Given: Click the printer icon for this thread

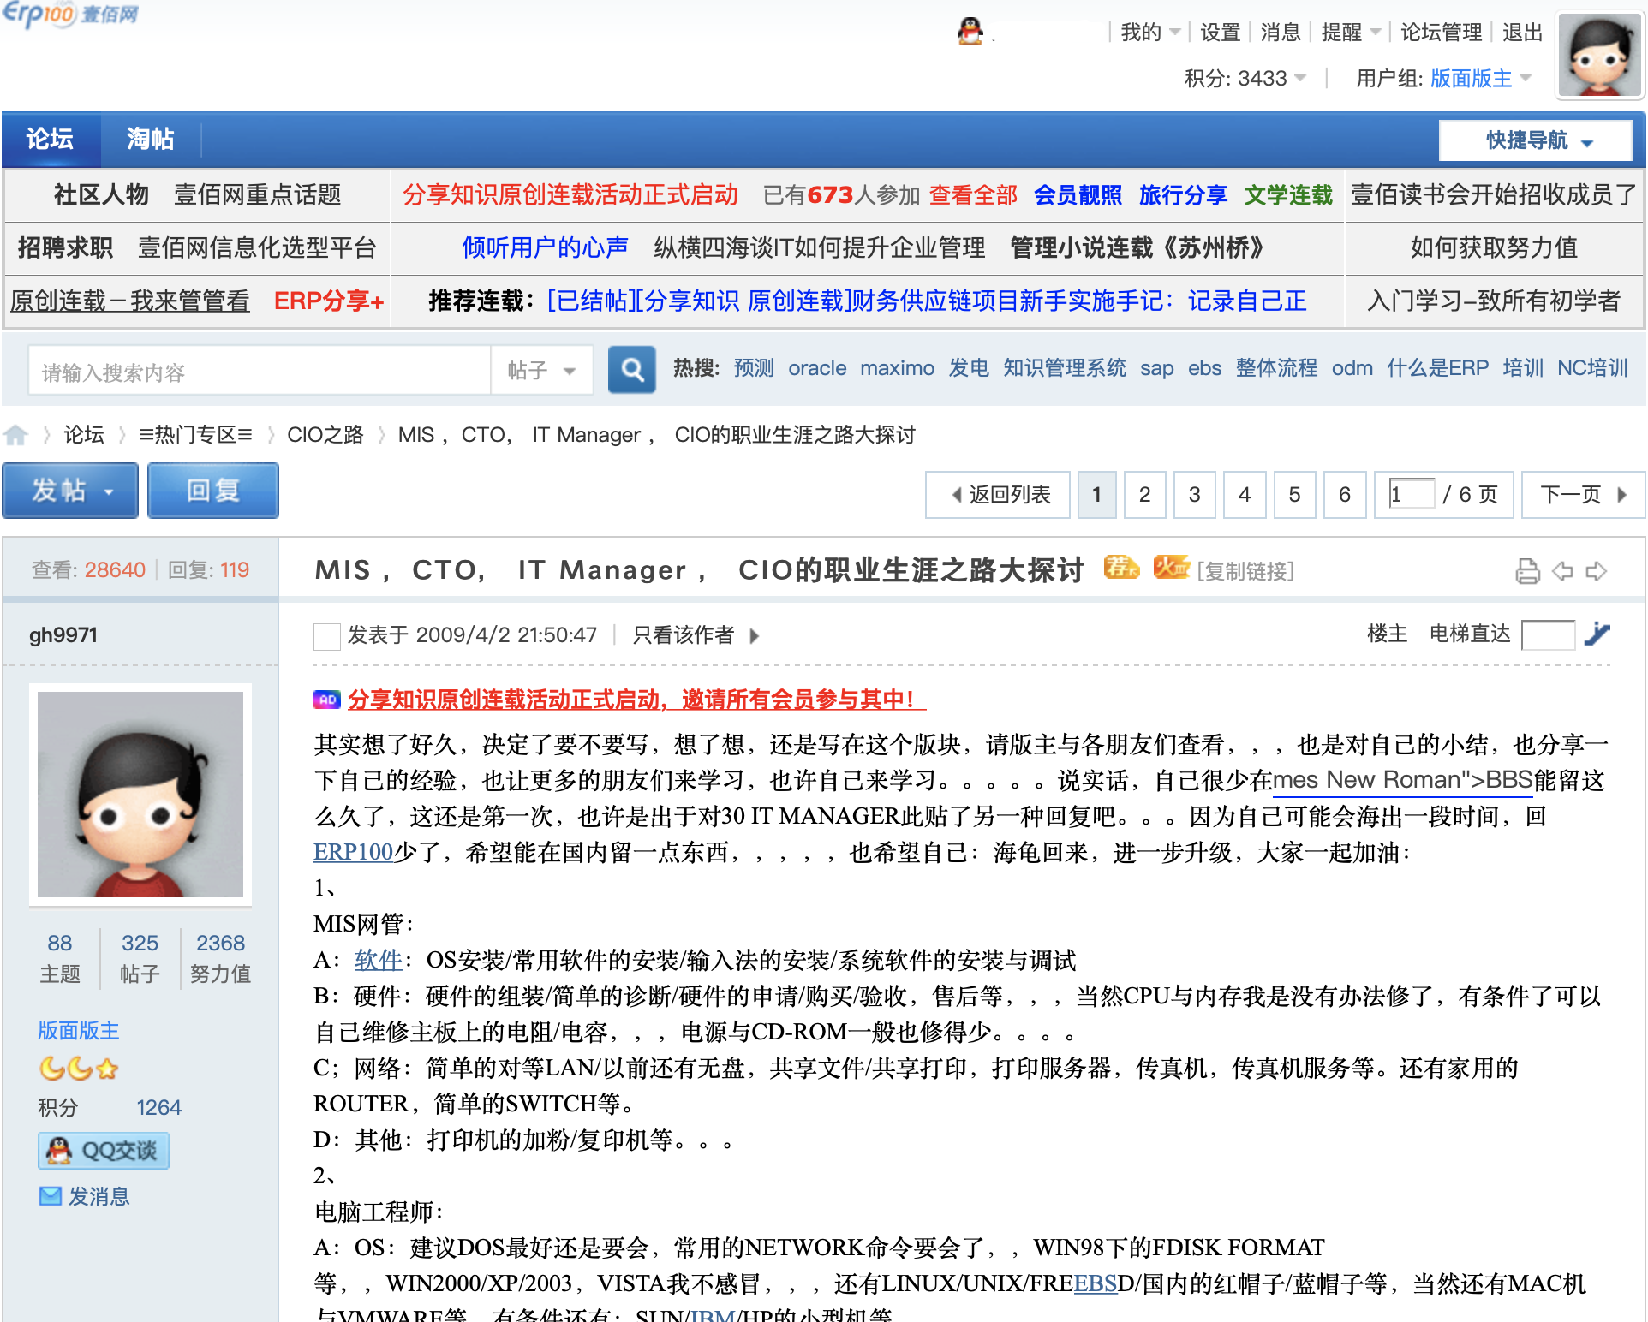Looking at the screenshot, I should [1527, 571].
